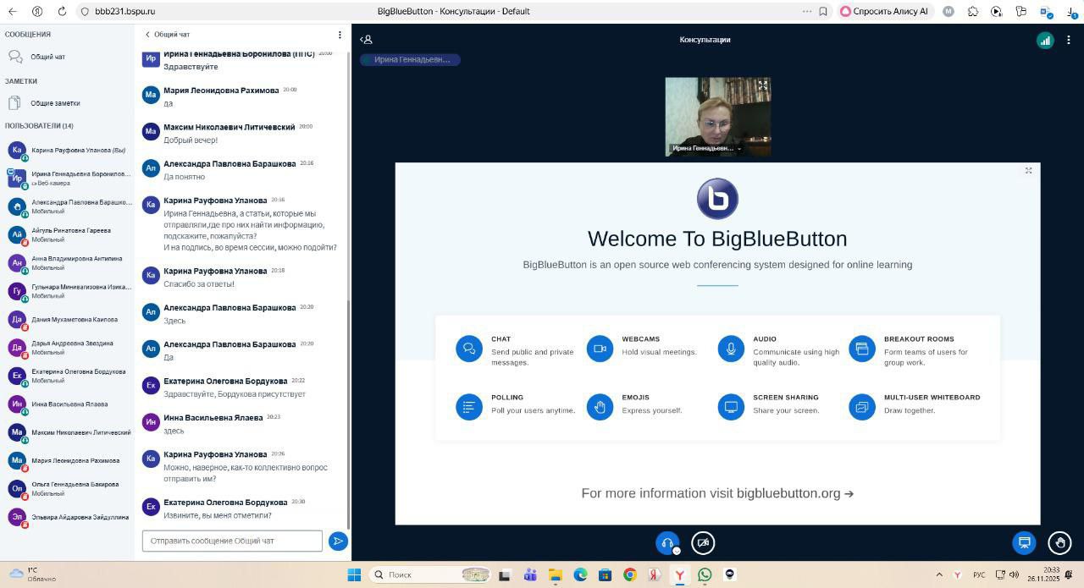Make the presentation fullscreen
This screenshot has width=1084, height=588.
[x=1028, y=171]
